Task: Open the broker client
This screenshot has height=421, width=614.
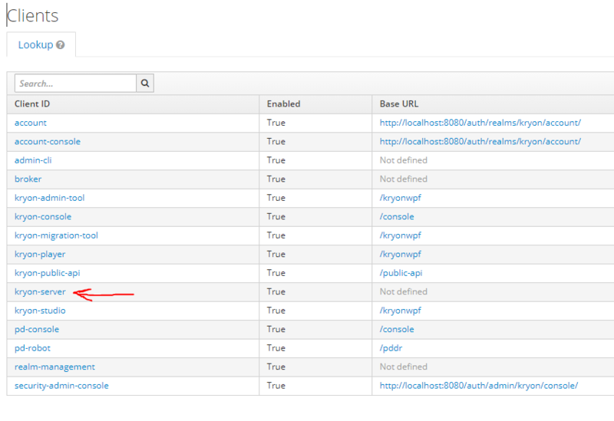Action: click(x=28, y=179)
